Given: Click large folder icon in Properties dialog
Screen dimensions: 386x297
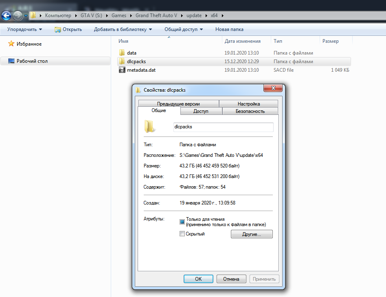Looking at the screenshot, I should tap(149, 126).
